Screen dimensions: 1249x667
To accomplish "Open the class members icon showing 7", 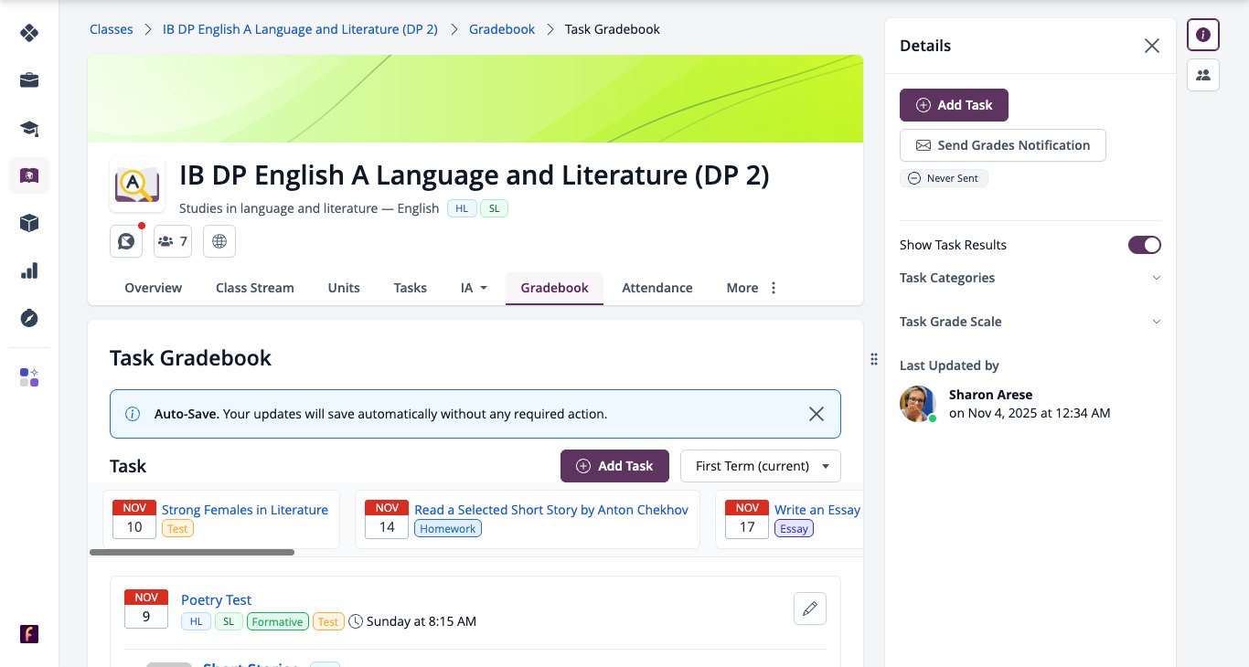I will pyautogui.click(x=173, y=241).
